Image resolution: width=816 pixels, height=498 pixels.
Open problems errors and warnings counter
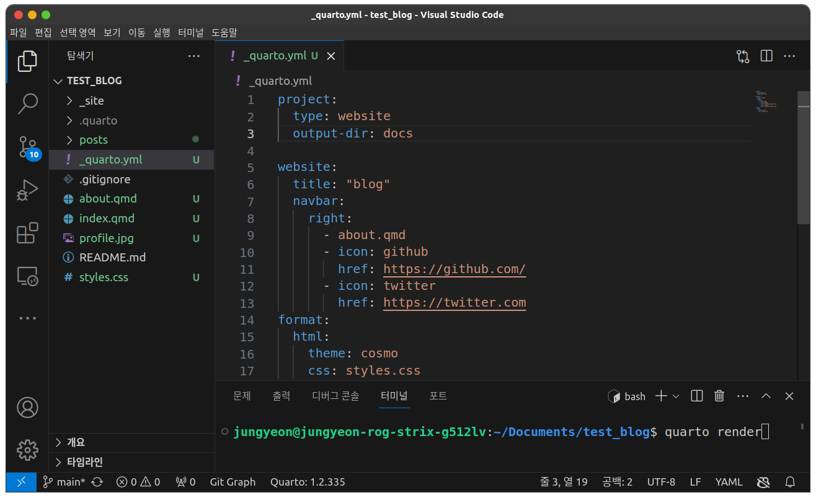click(138, 482)
